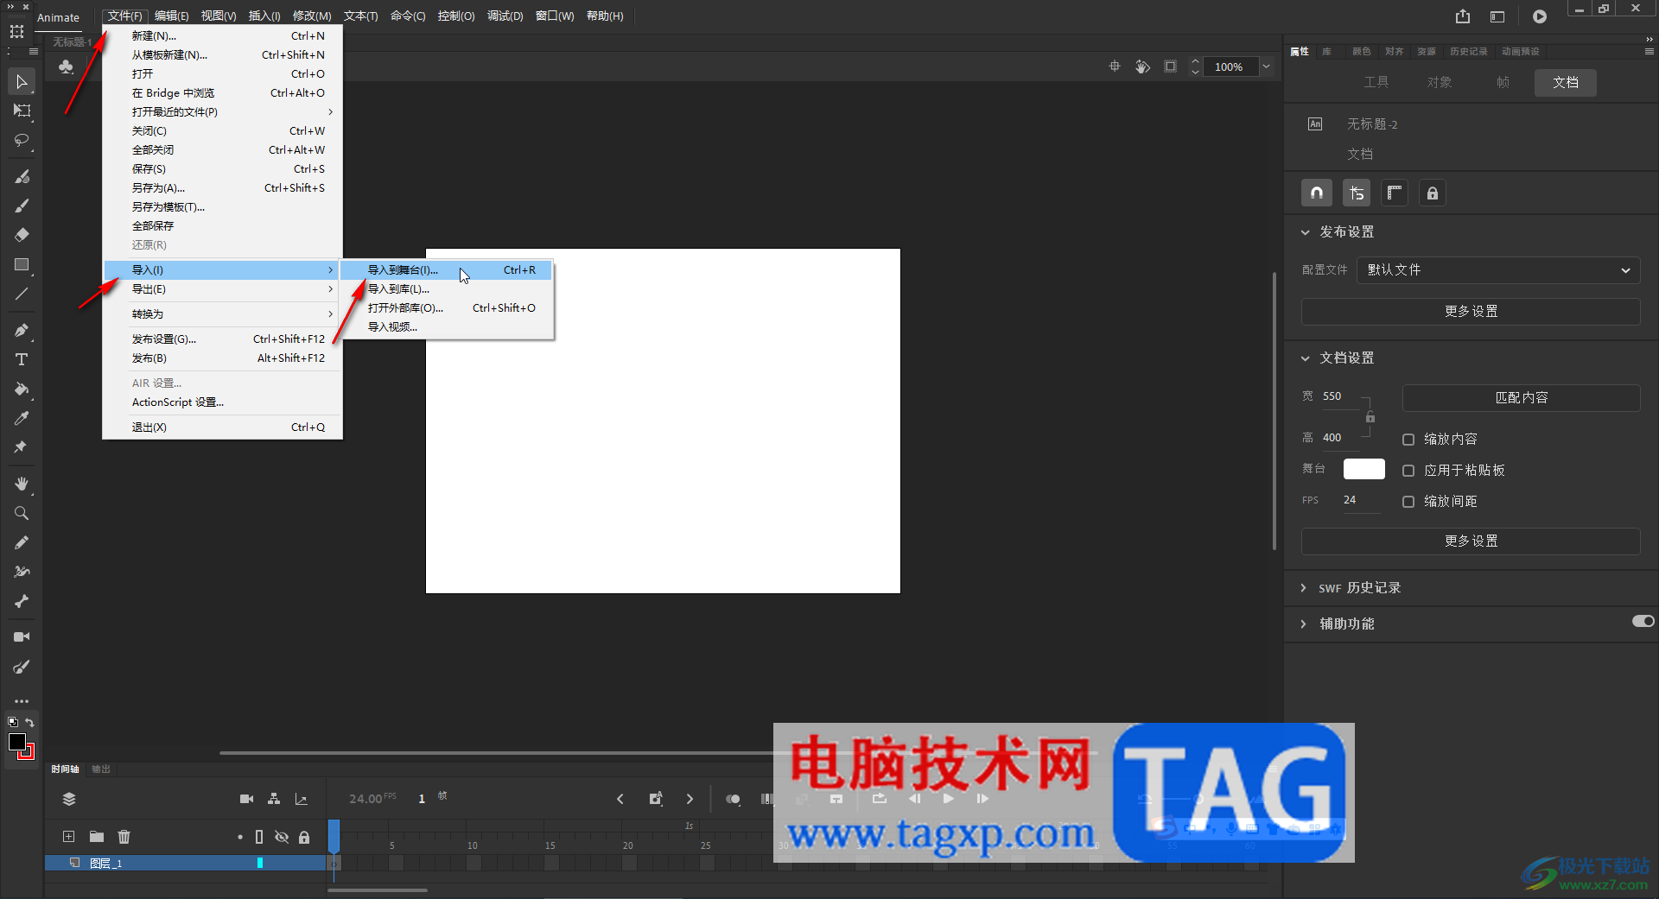The image size is (1659, 899).
Task: Enable the 应用于粘贴板 checkbox
Action: point(1408,471)
